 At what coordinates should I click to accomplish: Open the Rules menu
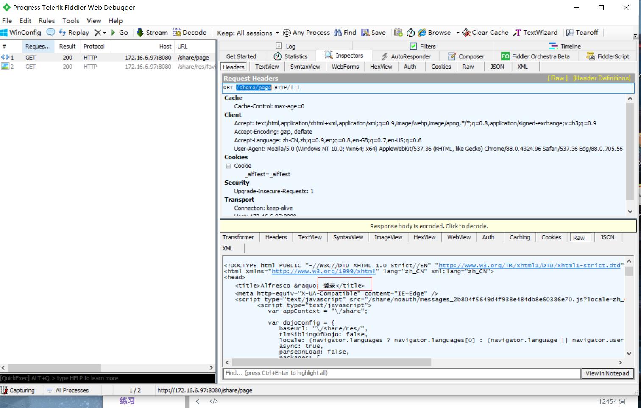[47, 20]
